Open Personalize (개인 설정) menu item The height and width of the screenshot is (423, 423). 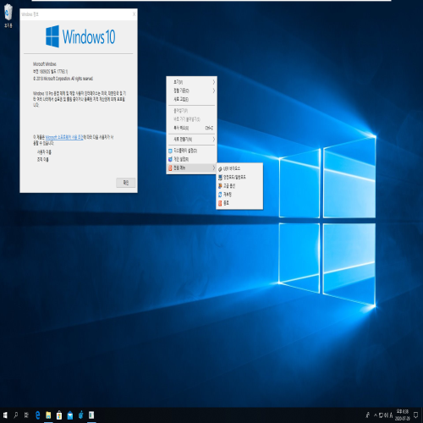coord(192,159)
